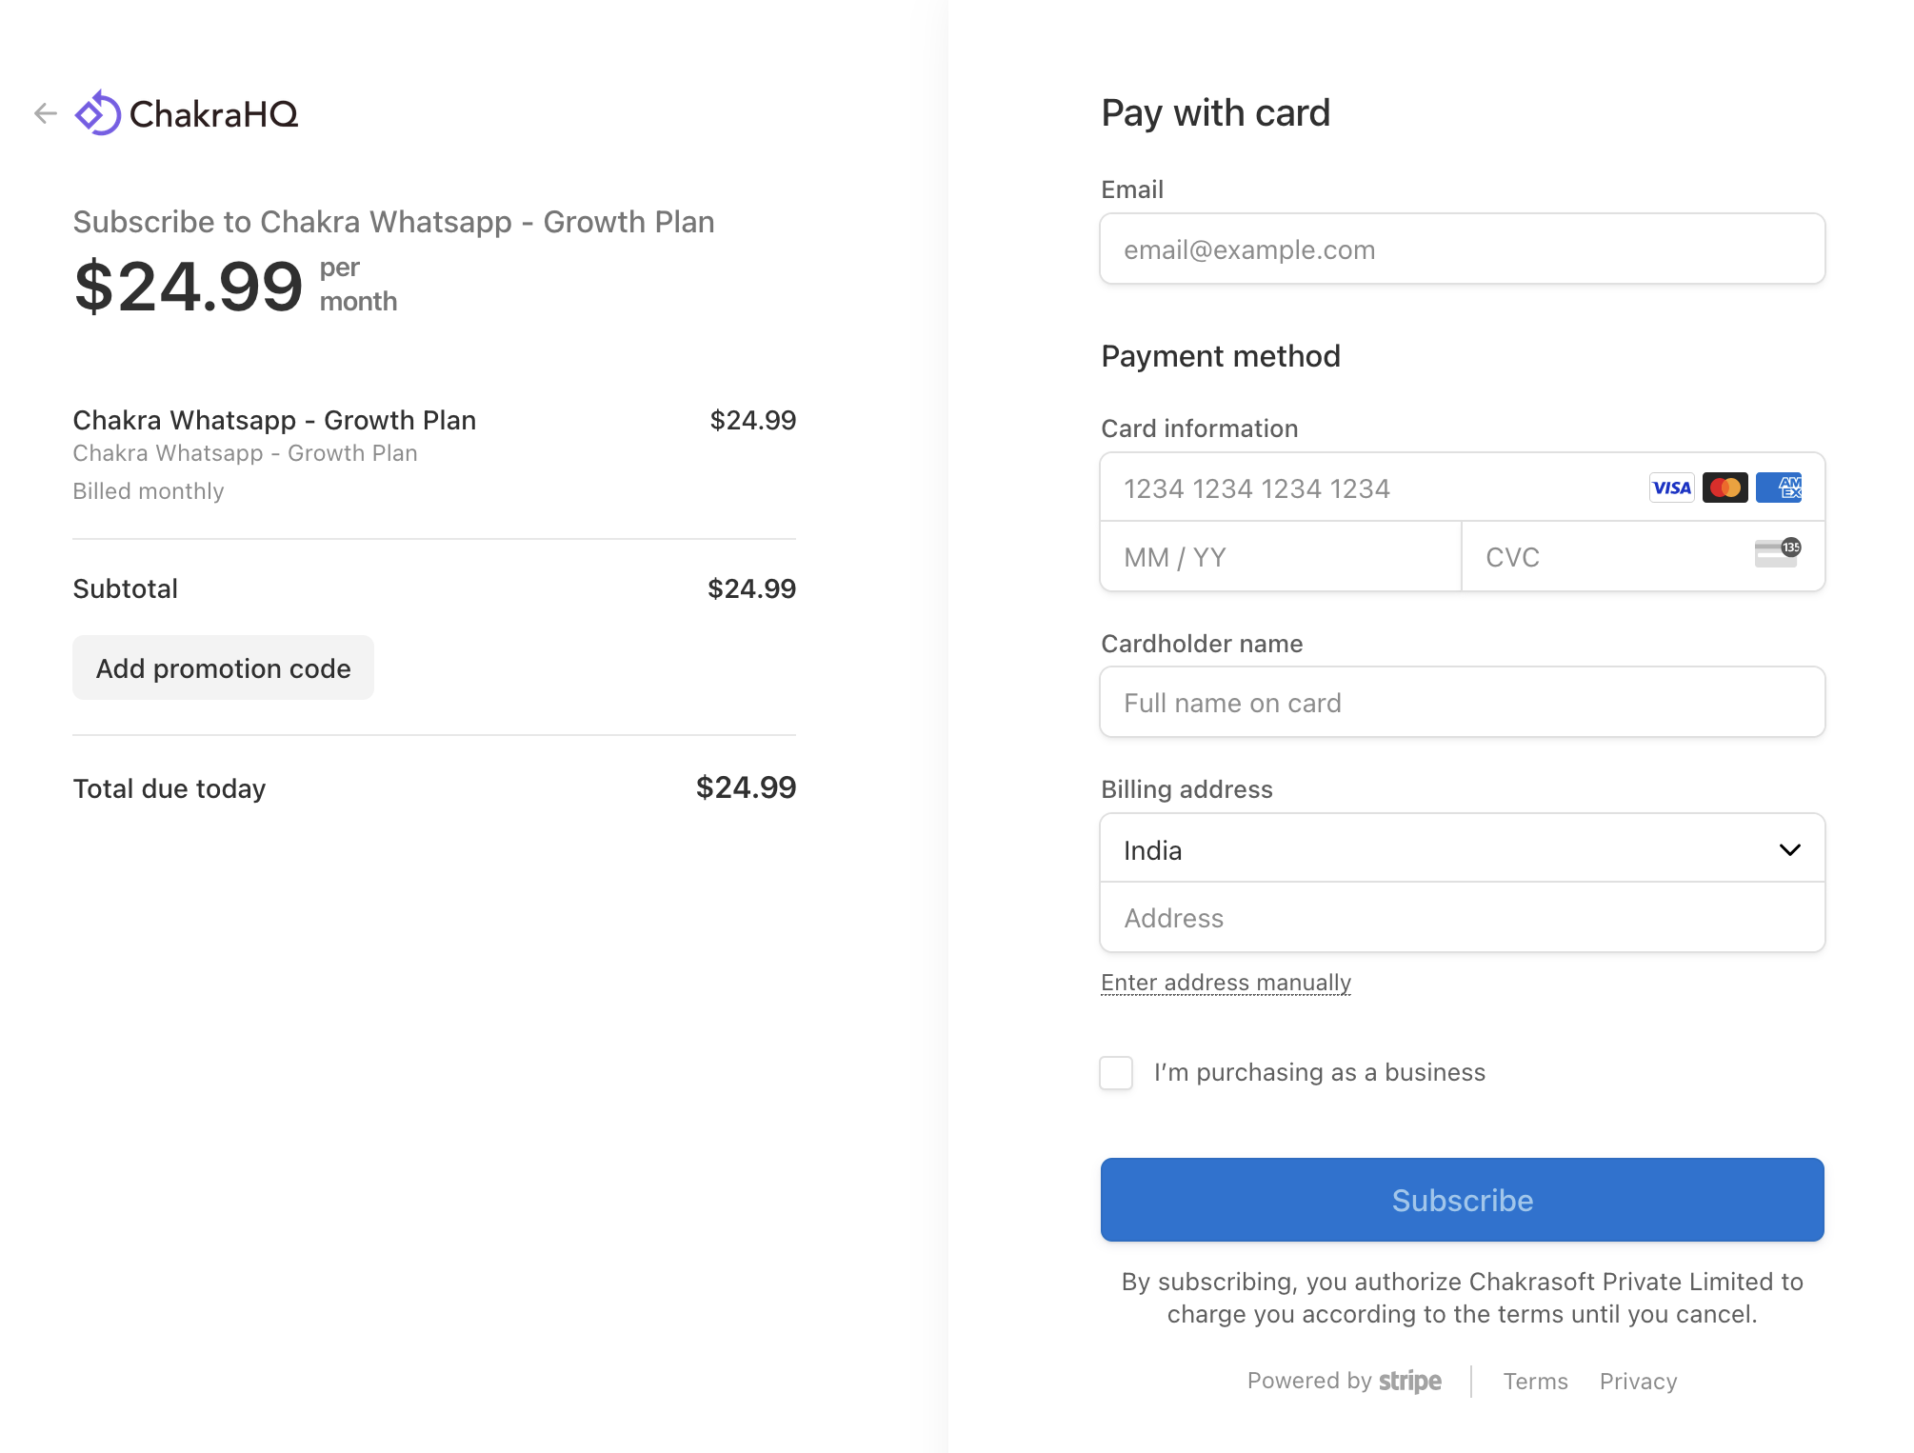Click the Powered by Stripe link
The image size is (1914, 1453).
coord(1345,1381)
